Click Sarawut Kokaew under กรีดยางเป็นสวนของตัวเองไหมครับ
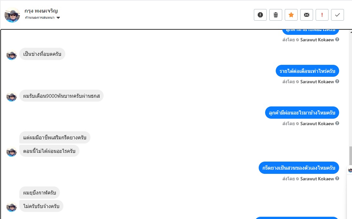Image resolution: width=352 pixels, height=219 pixels. point(317,179)
